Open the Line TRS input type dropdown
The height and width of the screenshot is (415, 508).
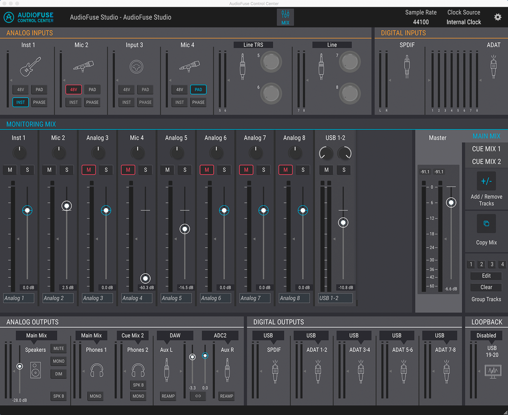point(253,45)
